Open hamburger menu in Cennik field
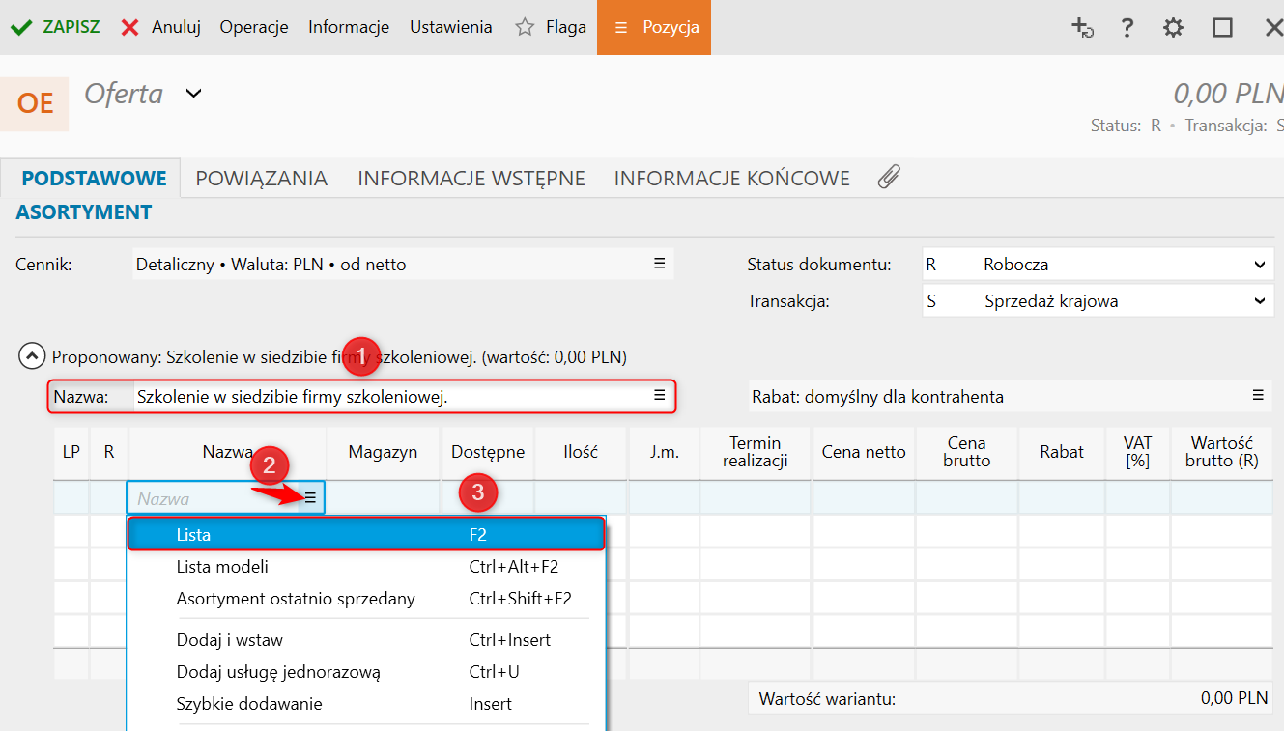 tap(659, 264)
